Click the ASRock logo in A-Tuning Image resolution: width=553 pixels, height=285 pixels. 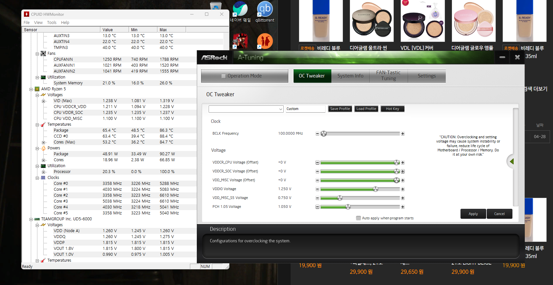point(214,57)
